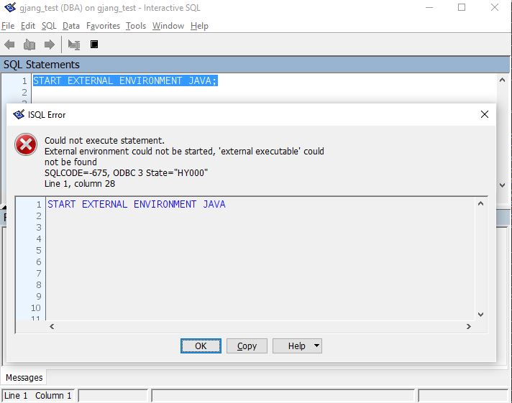Click the forward arrow toolbar icon

tap(50, 45)
